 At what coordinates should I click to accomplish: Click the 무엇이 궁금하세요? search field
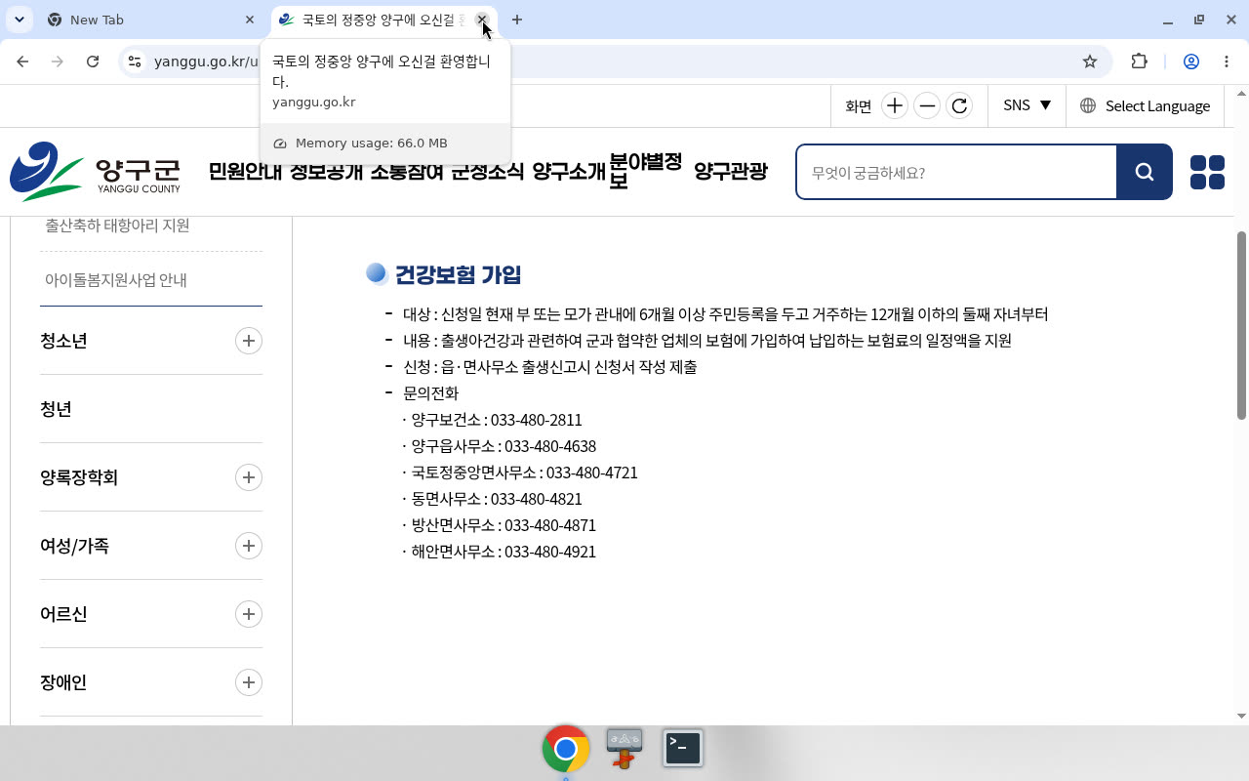(x=956, y=172)
